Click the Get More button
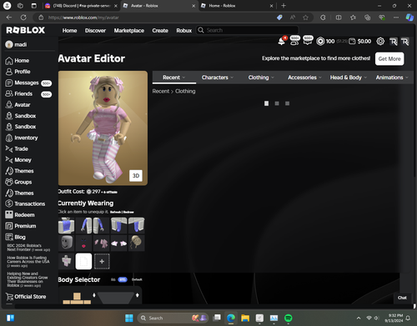 click(x=389, y=58)
